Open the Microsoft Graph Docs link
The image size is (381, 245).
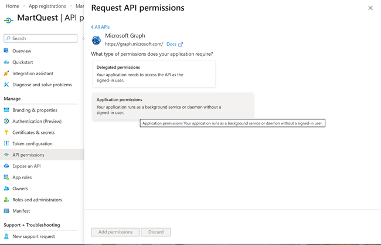click(x=171, y=44)
